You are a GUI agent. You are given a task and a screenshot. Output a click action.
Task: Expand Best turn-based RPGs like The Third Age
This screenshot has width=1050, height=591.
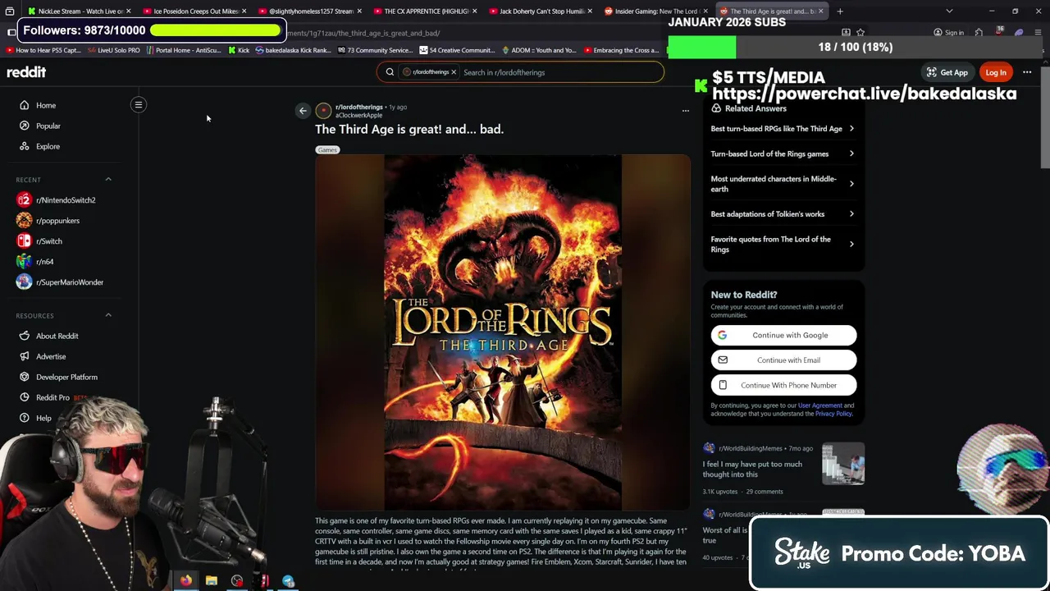[783, 129]
